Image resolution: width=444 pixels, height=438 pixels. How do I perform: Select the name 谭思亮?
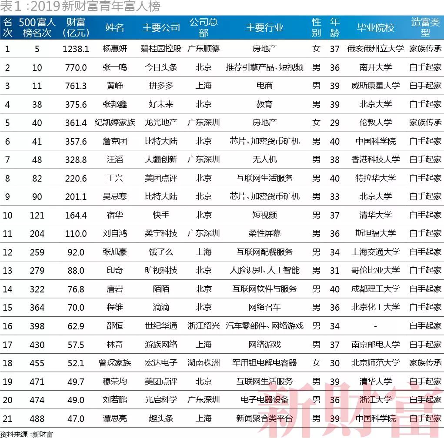[115, 418]
